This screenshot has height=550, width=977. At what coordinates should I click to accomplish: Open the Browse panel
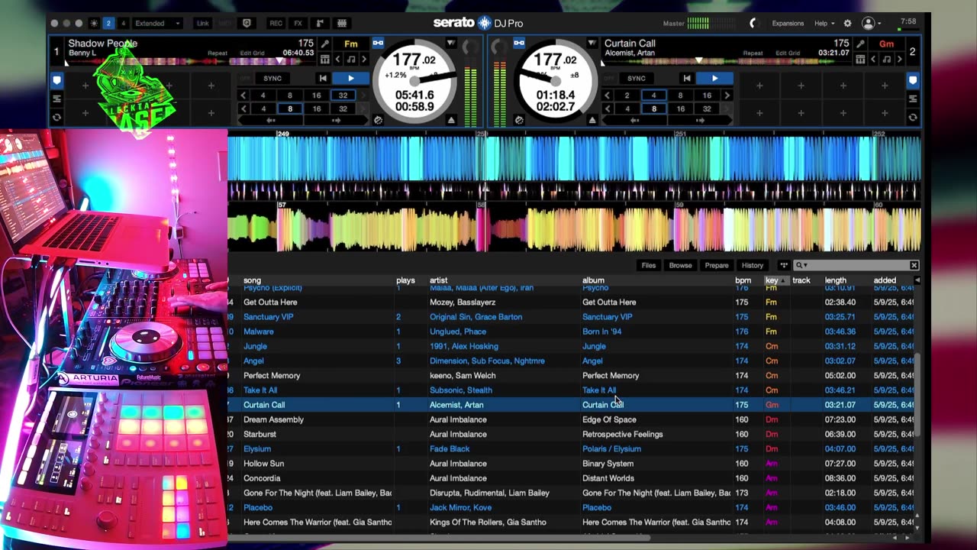click(x=680, y=265)
